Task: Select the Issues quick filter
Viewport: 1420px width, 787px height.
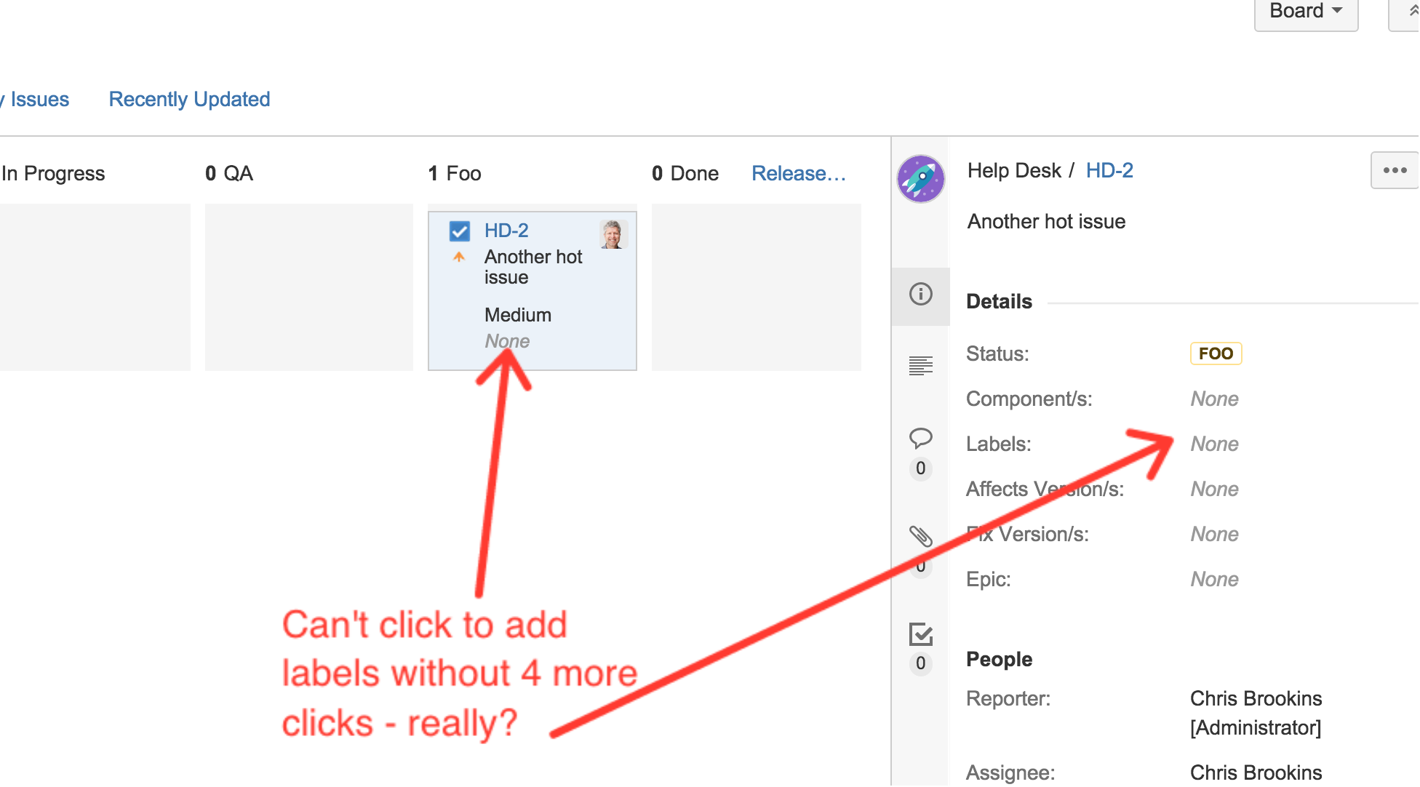Action: pyautogui.click(x=39, y=99)
